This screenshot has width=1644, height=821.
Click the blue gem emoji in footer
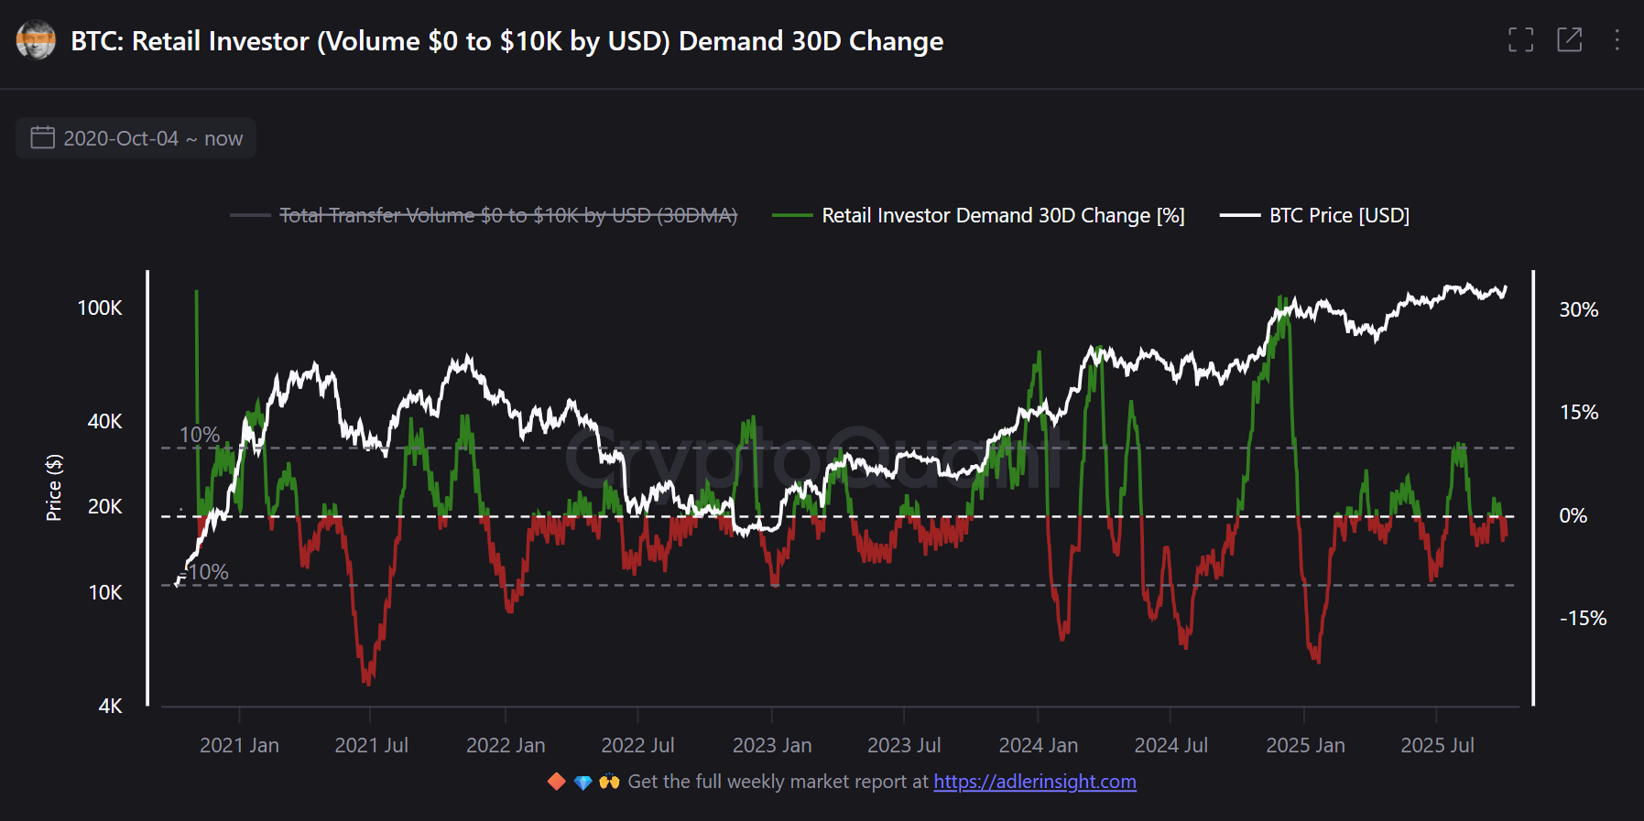(582, 783)
